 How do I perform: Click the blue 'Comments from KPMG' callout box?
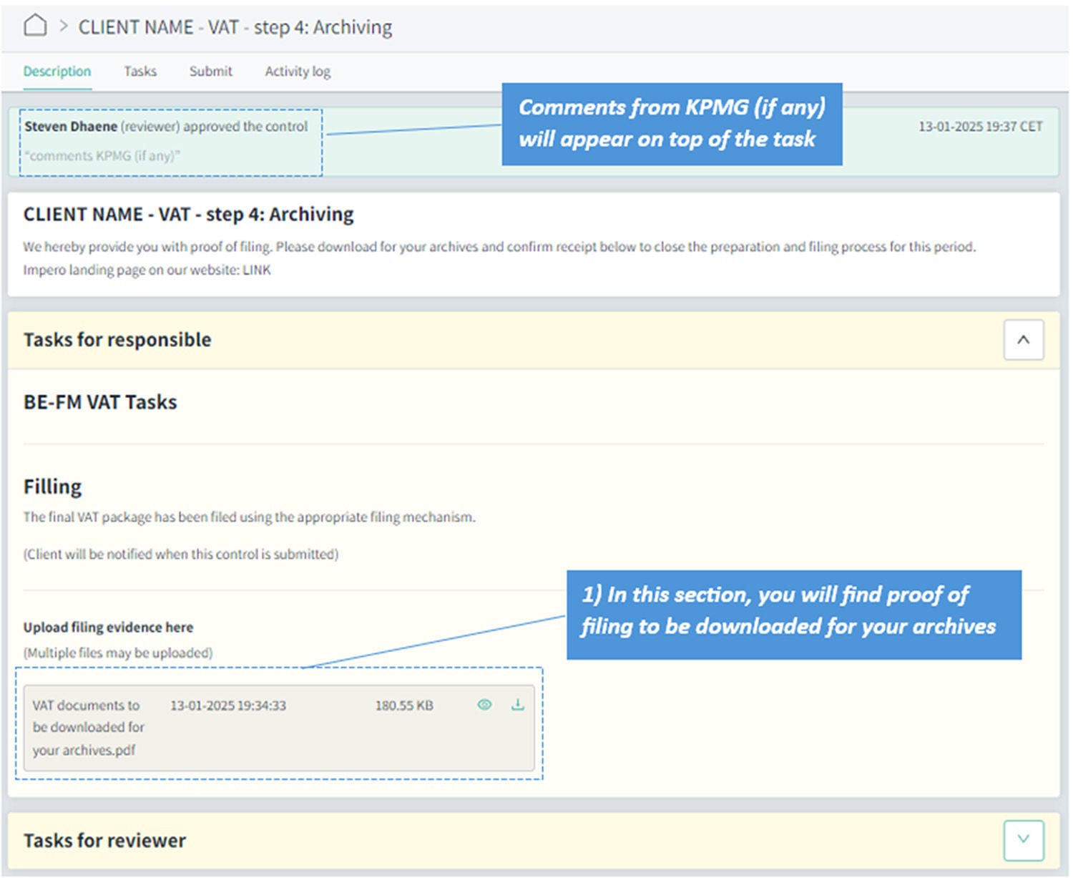671,124
